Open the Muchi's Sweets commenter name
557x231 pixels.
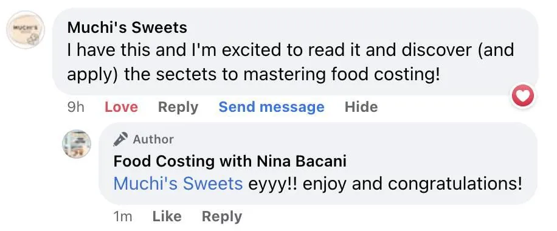pyautogui.click(x=127, y=28)
